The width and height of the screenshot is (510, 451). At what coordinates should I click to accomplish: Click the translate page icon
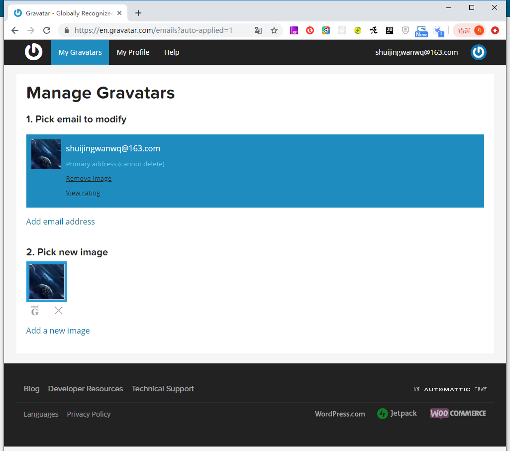258,30
